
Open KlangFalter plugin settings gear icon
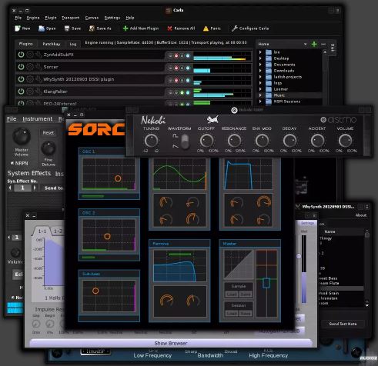tap(30, 91)
